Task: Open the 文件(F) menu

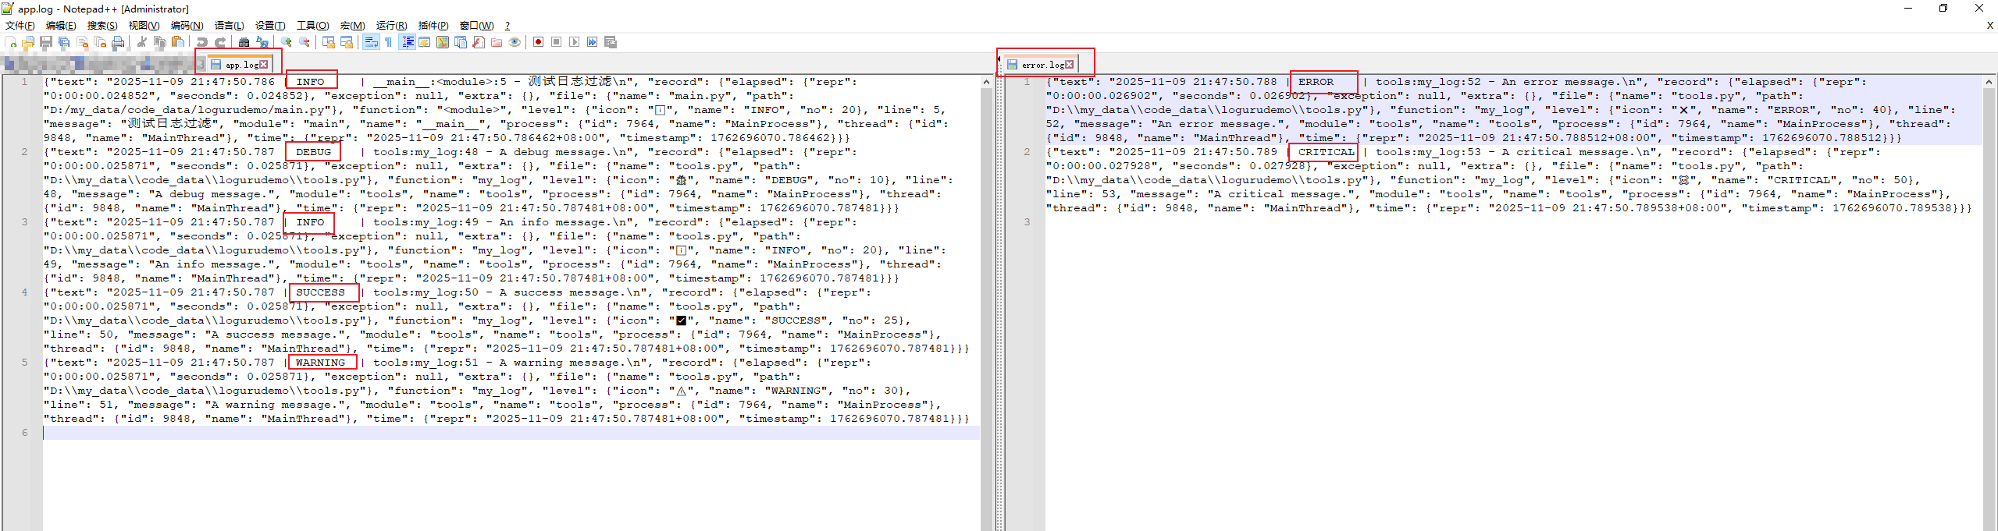Action: (x=20, y=26)
